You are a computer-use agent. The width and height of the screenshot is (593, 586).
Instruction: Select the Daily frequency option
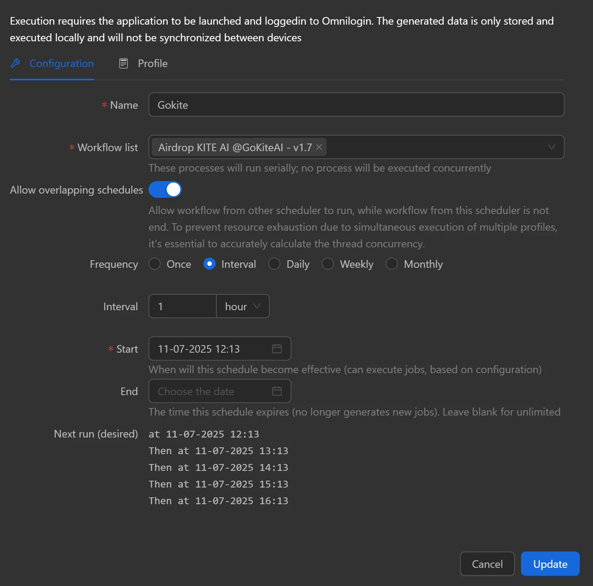pos(274,264)
